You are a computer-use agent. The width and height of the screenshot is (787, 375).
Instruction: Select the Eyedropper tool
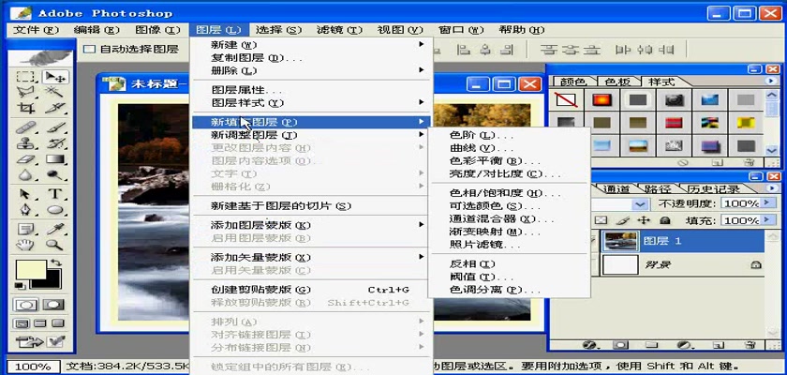(54, 230)
